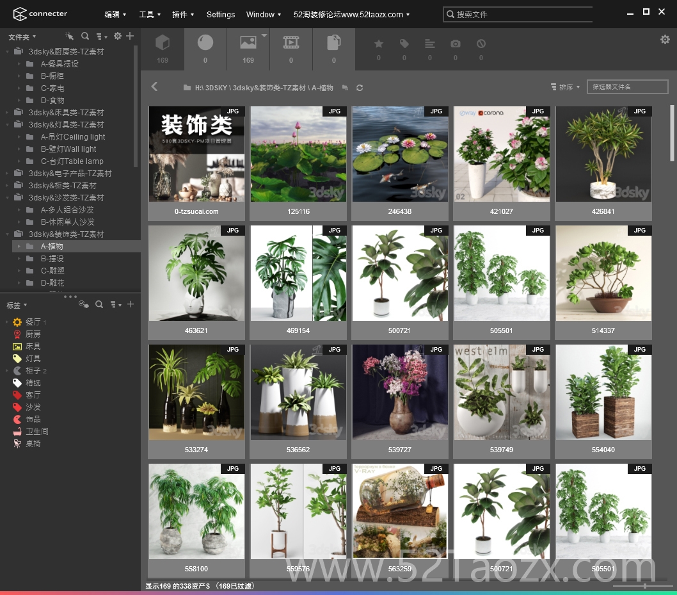Toggle the camera preview filter icon
Viewport: 677px width, 595px height.
tap(456, 44)
